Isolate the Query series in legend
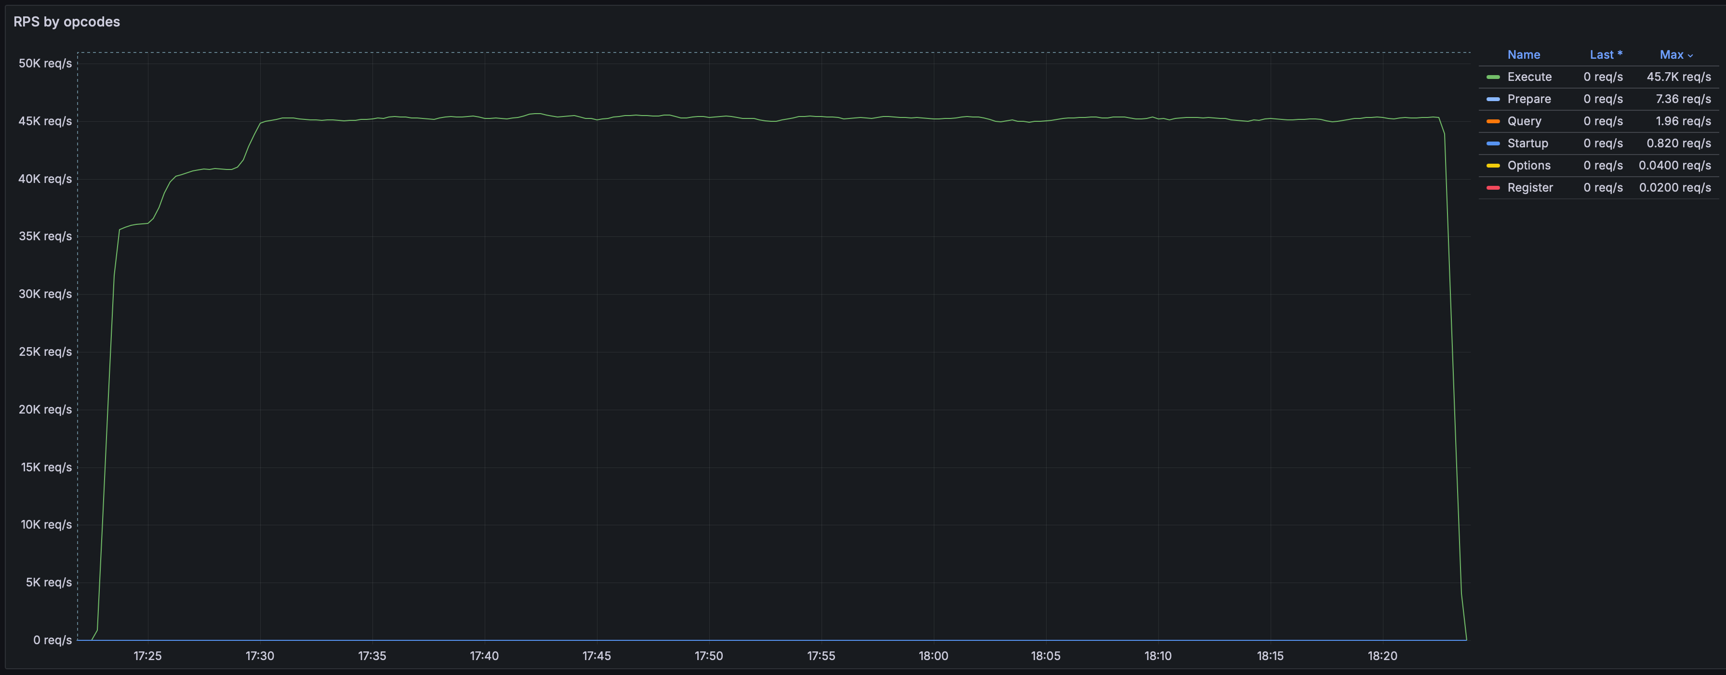Screen dimensions: 1726x675 point(1524,121)
